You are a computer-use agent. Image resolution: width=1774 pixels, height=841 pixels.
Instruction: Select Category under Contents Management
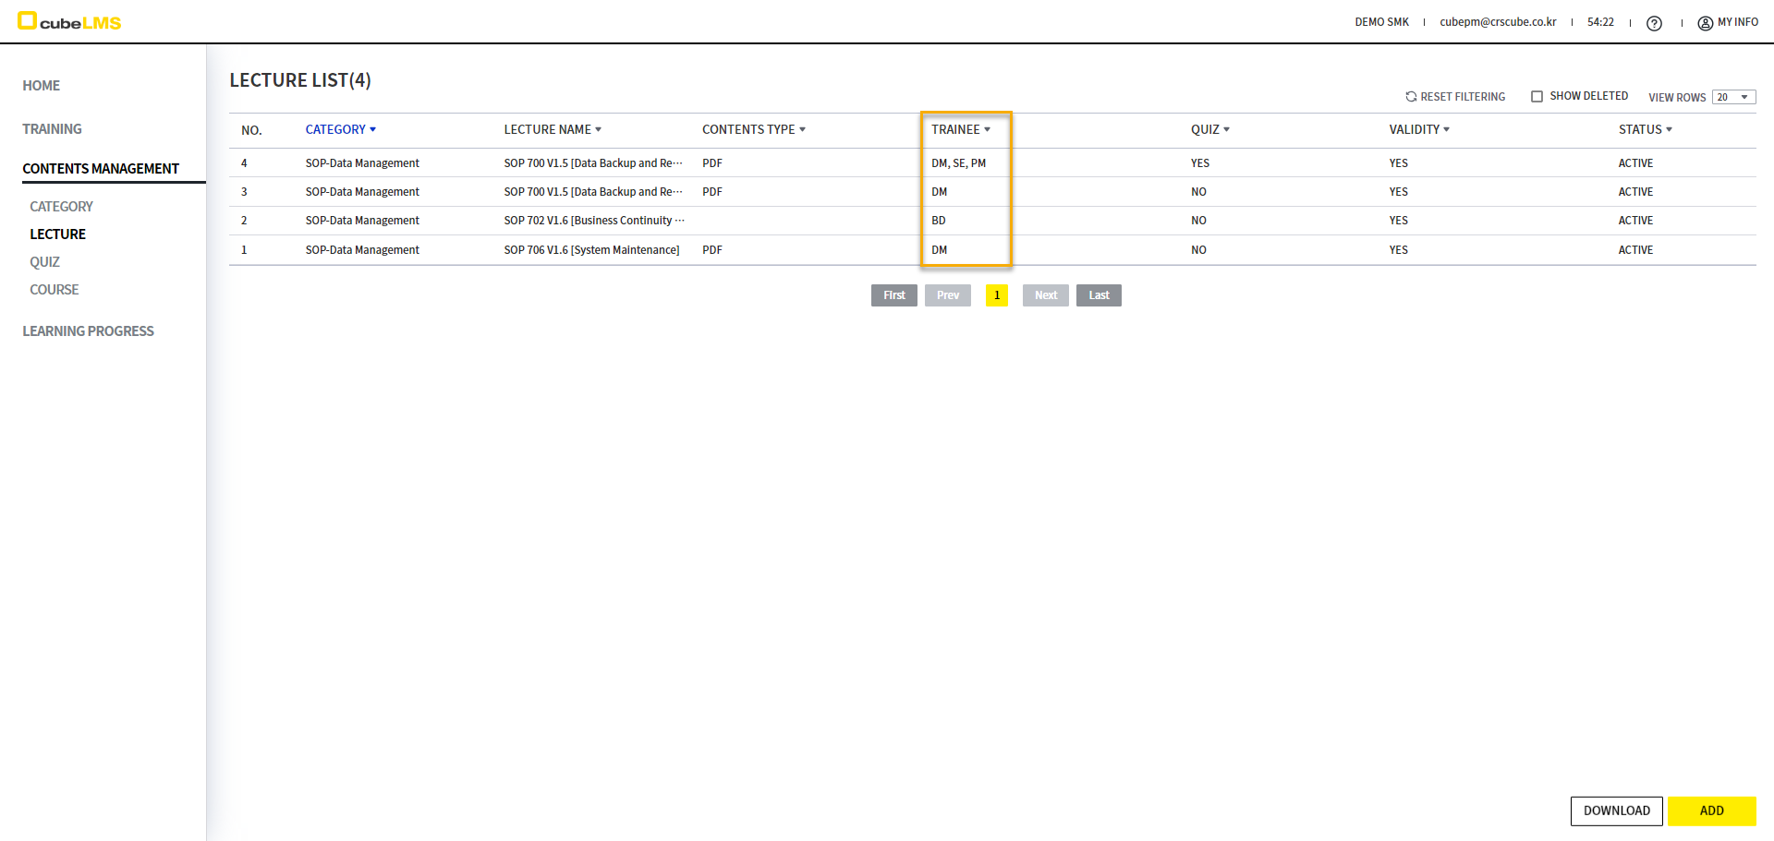[x=61, y=207]
